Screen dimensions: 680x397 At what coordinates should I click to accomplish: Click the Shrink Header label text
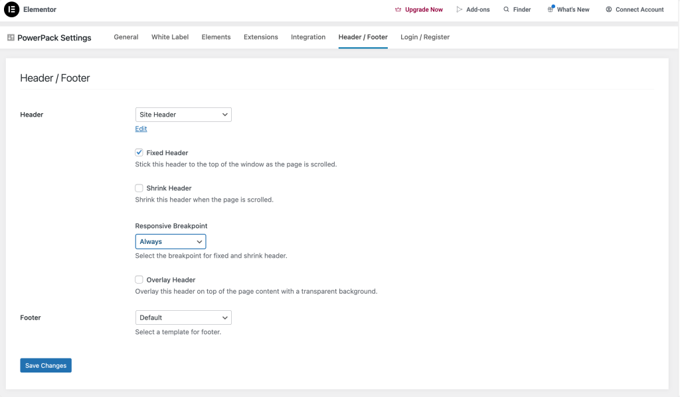click(x=169, y=188)
